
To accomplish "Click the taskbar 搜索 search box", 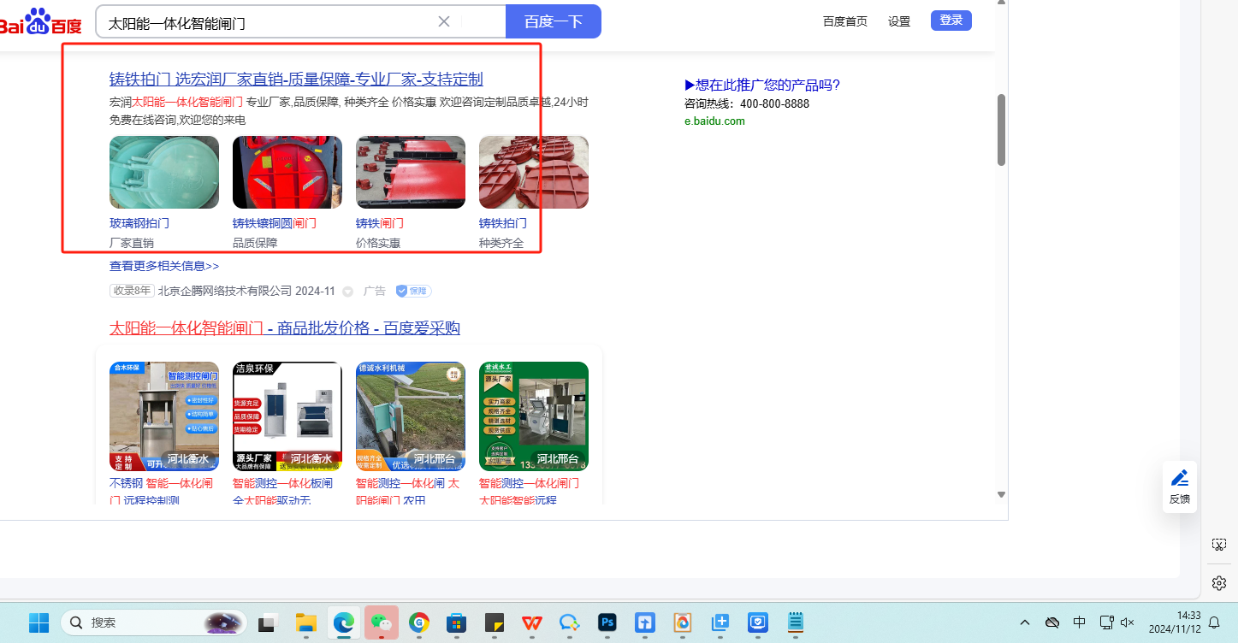I will pos(154,622).
